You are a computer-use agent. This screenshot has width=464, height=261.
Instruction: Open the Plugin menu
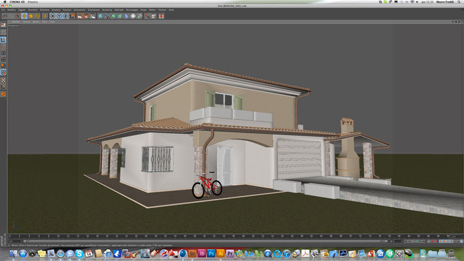click(x=144, y=10)
